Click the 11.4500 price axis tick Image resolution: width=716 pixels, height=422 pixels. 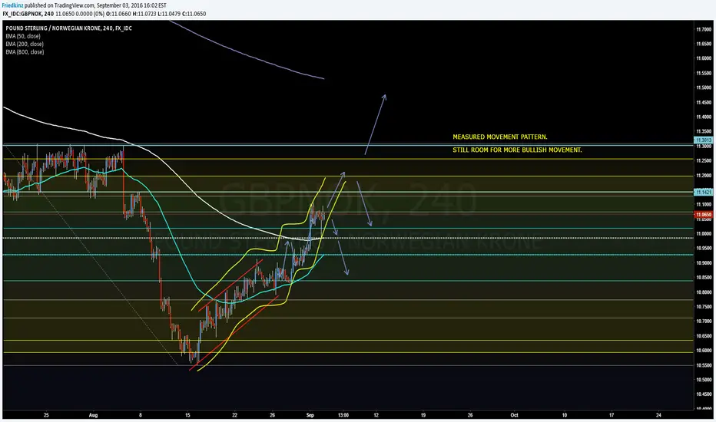click(704, 102)
